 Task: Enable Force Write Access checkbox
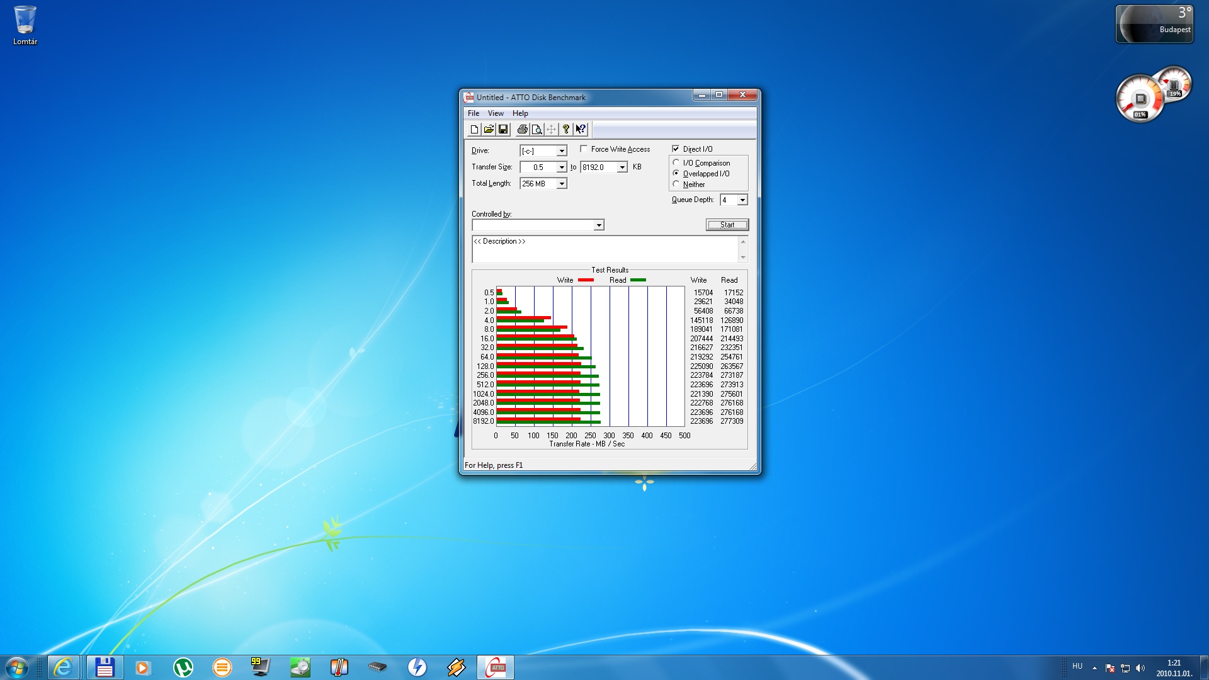584,149
